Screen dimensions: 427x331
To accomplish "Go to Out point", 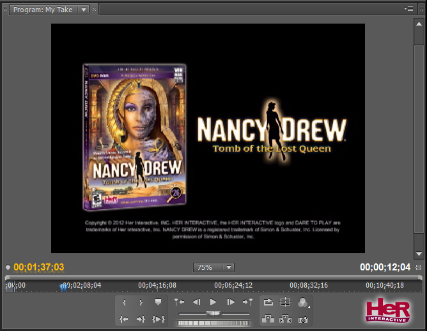I will click(141, 319).
